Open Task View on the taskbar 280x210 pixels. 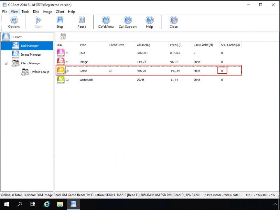[x=33, y=204]
